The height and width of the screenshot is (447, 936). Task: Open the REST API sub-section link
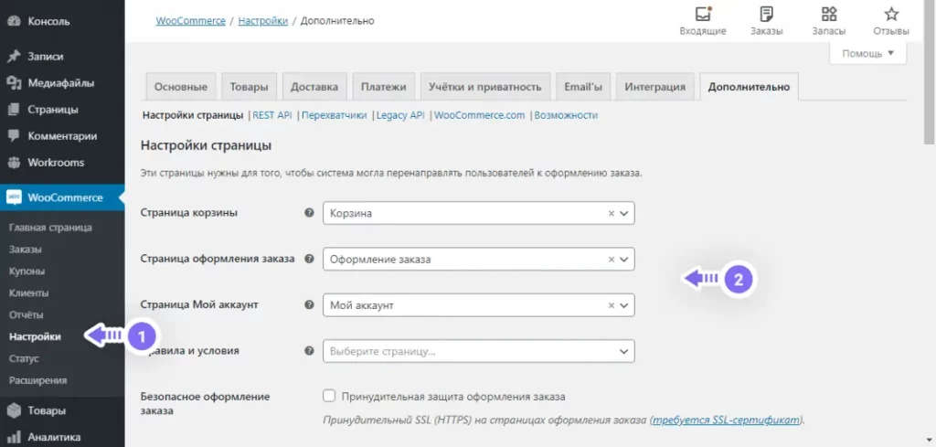point(271,115)
